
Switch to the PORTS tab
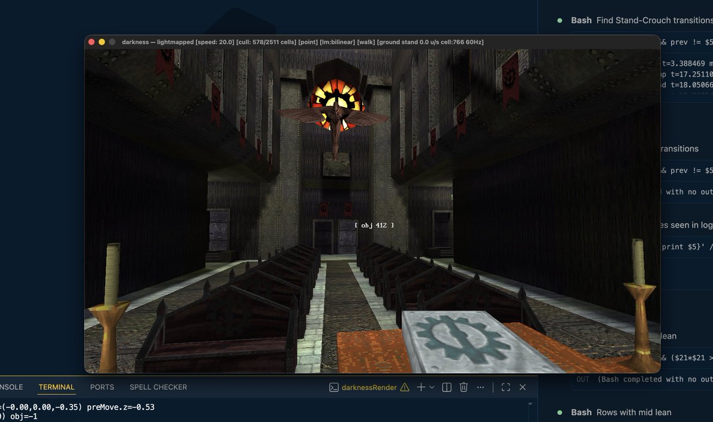[102, 387]
